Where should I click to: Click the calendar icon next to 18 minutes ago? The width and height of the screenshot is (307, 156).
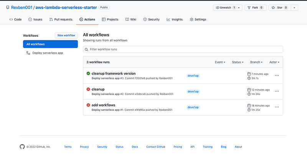249,105
